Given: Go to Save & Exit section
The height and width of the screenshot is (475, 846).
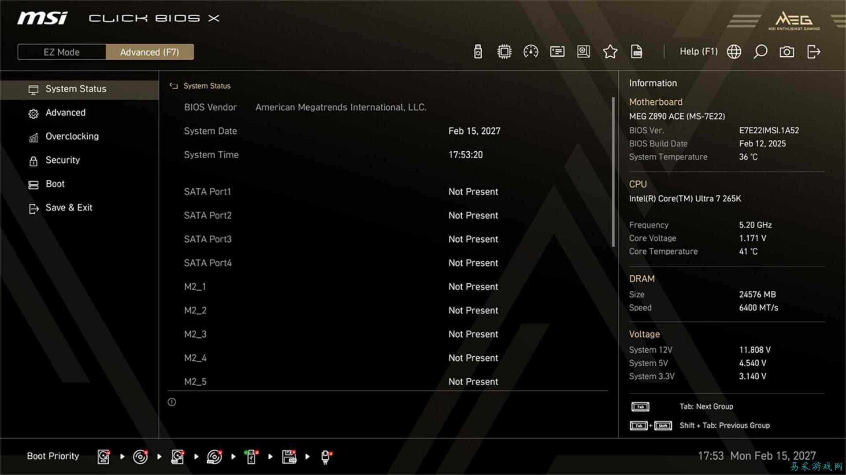Looking at the screenshot, I should tap(69, 208).
